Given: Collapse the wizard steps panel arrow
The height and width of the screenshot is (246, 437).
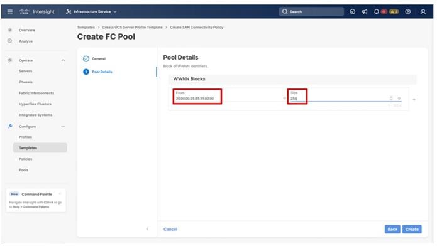Looking at the screenshot, I should tap(147, 229).
